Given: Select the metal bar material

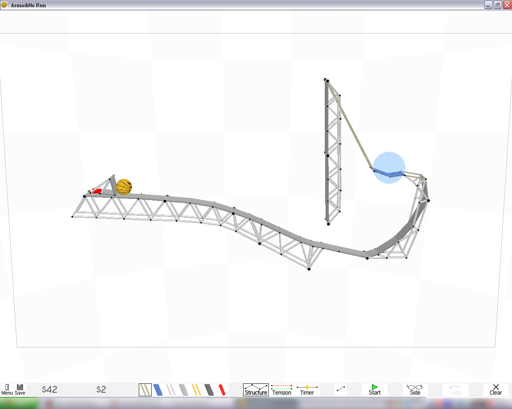Looking at the screenshot, I should [x=171, y=390].
